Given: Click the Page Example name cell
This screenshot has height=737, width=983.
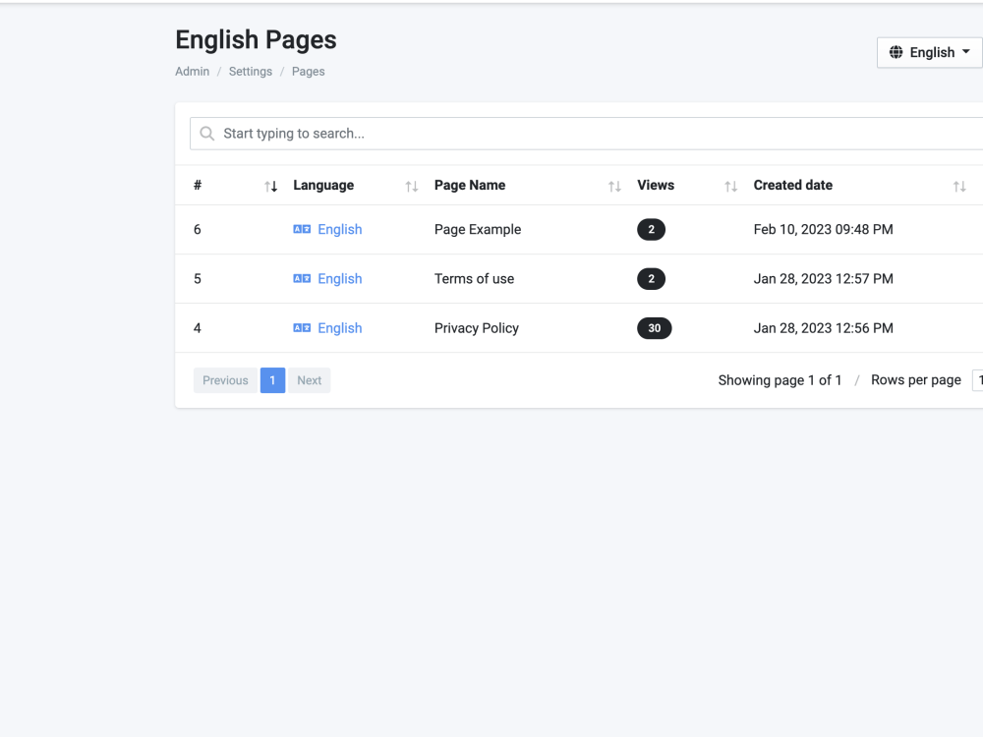Looking at the screenshot, I should 478,229.
